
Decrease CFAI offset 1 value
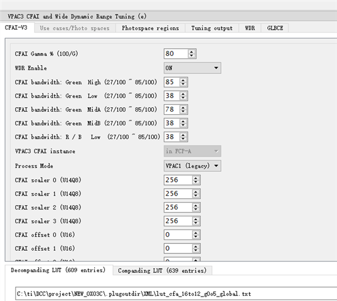[x=196, y=251]
